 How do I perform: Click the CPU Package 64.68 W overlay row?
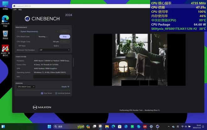pos(178,25)
